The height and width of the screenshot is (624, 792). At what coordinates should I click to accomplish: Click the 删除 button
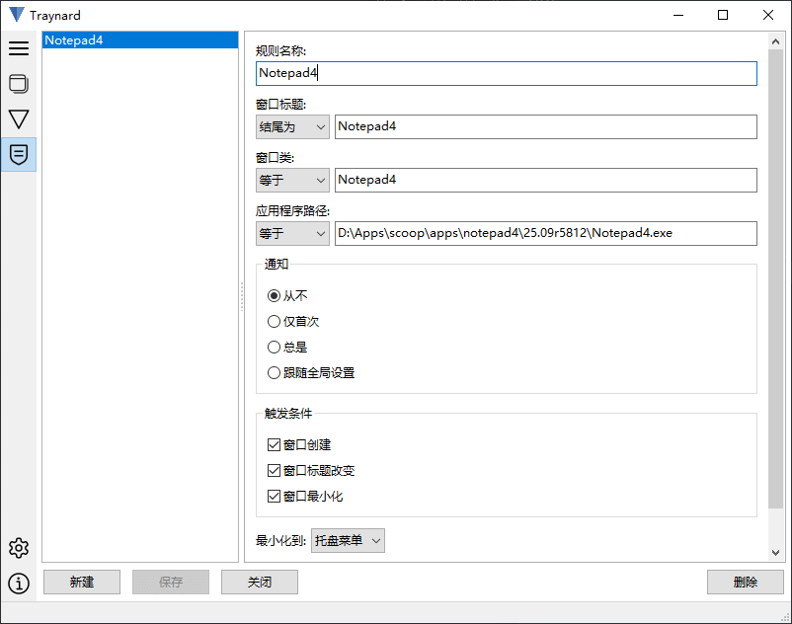(745, 582)
